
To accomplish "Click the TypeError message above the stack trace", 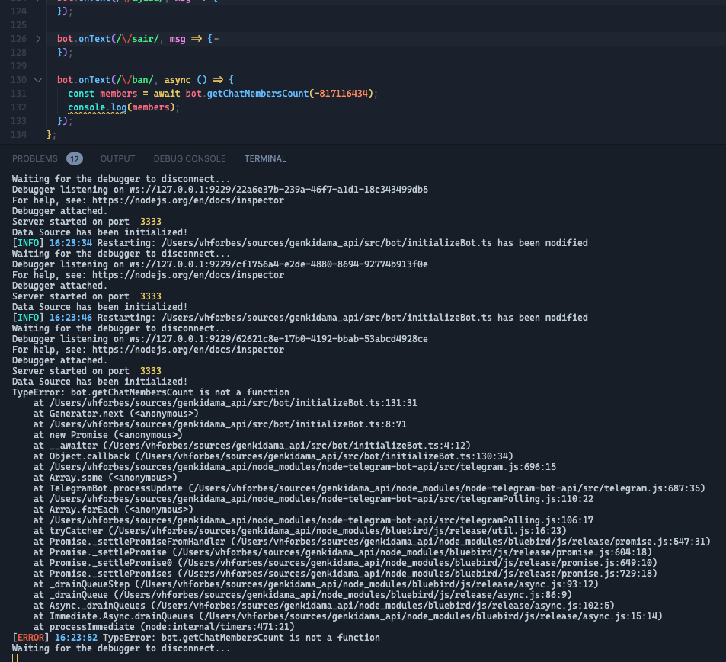I will pos(151,392).
